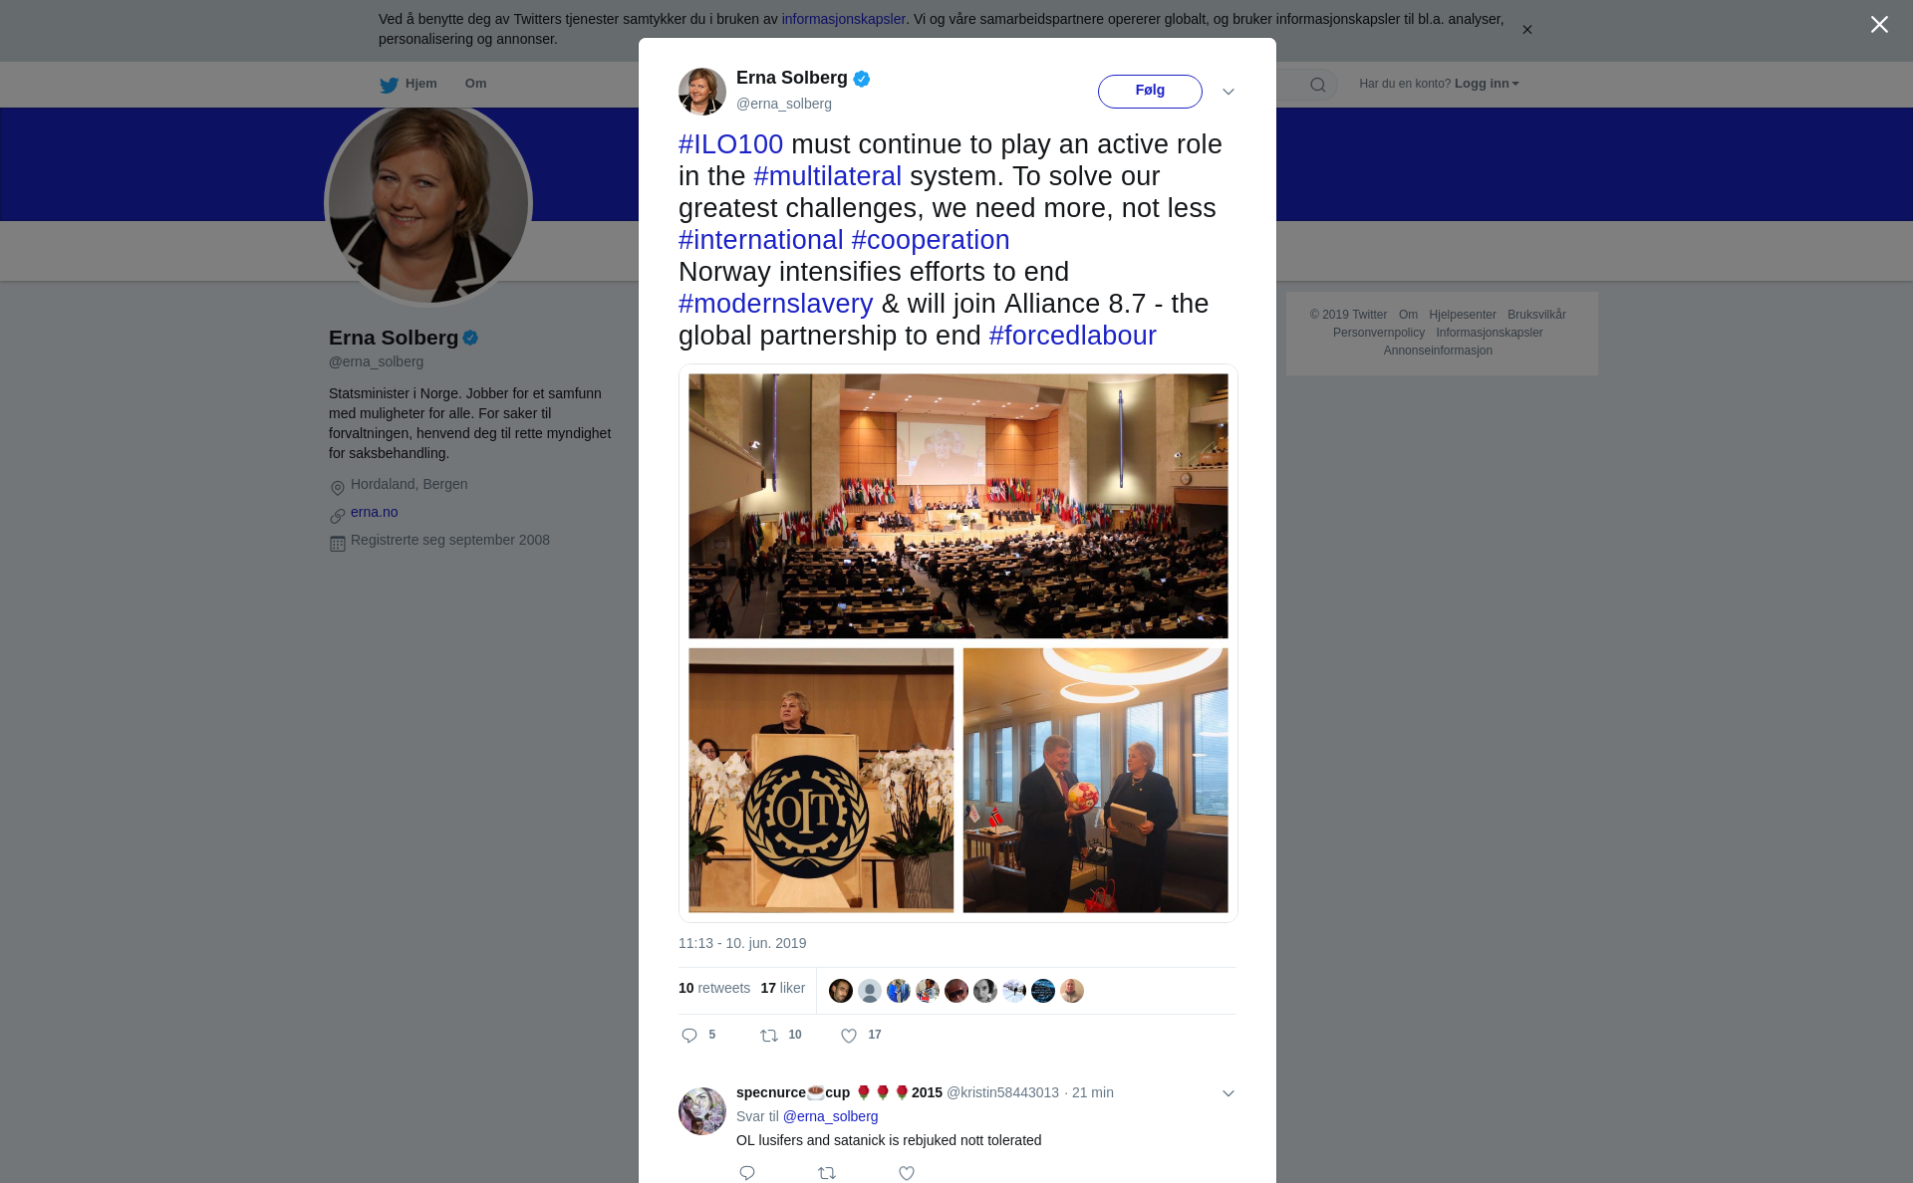This screenshot has width=1913, height=1183.
Task: Open the large conference hall photo
Action: 958,506
